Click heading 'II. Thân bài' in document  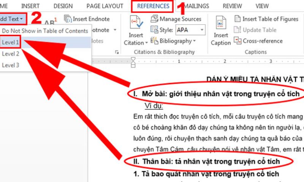207,161
